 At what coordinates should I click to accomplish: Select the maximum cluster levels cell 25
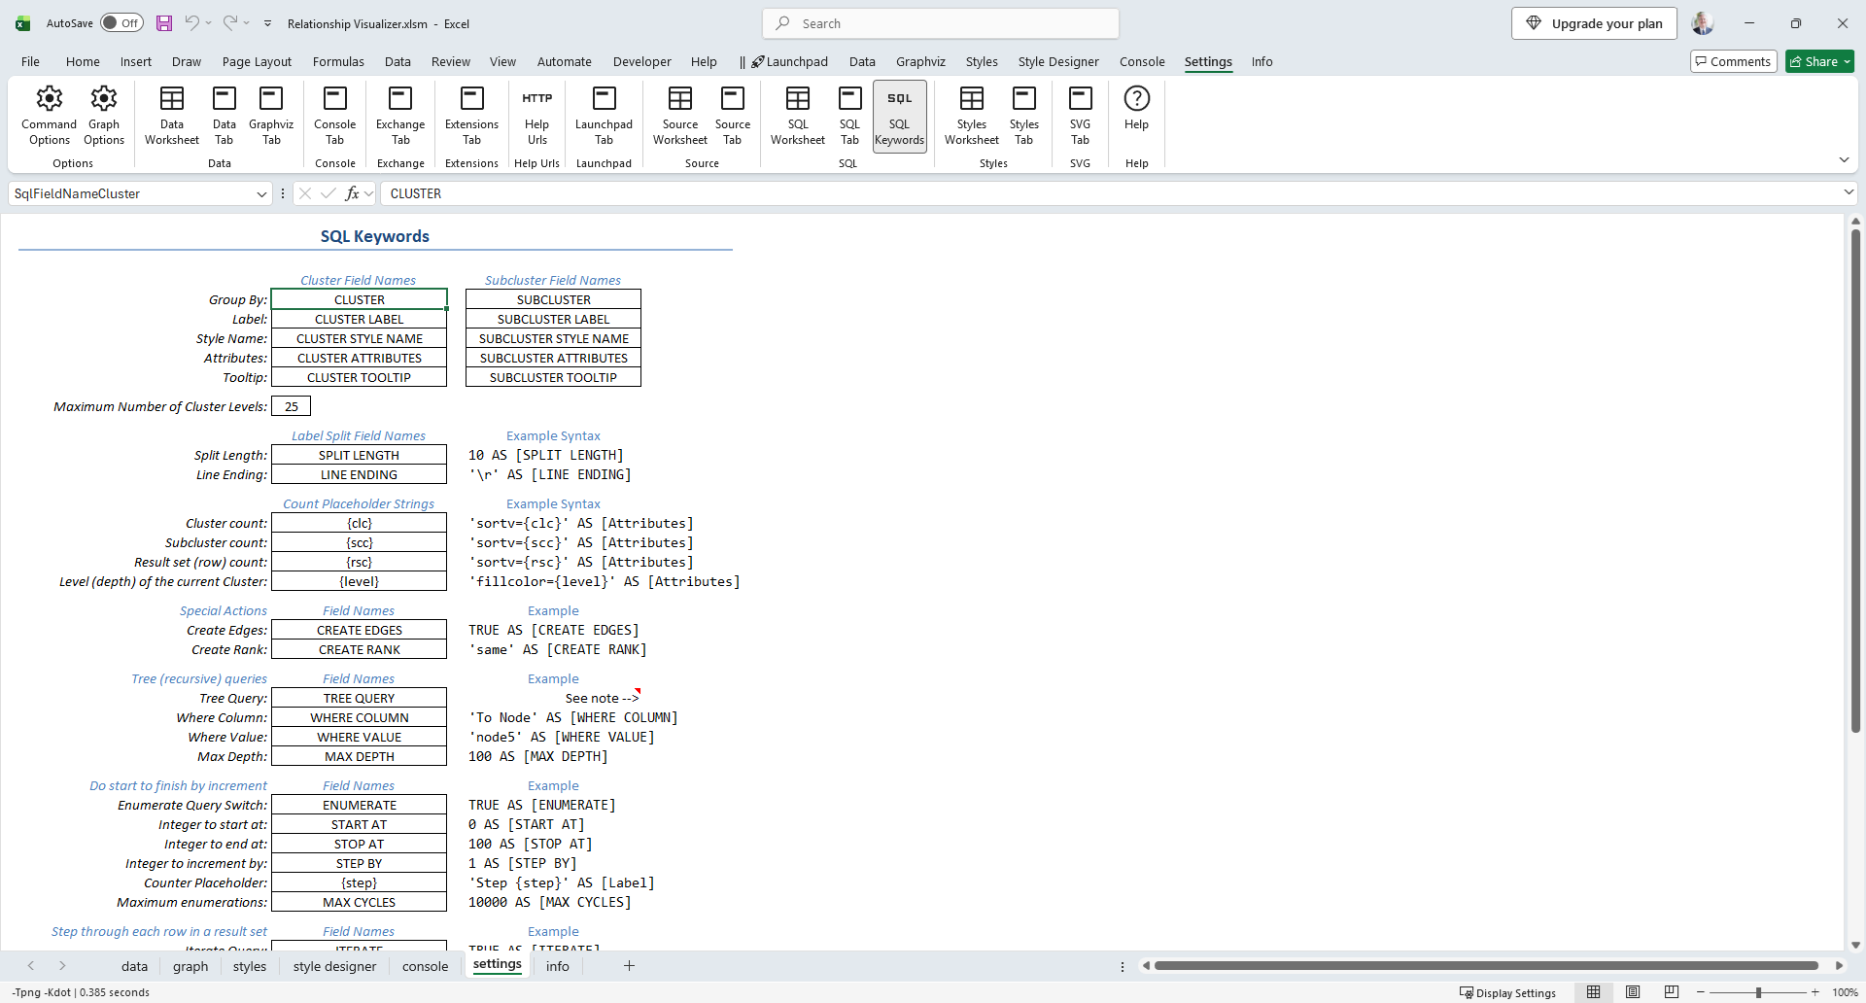pos(291,406)
